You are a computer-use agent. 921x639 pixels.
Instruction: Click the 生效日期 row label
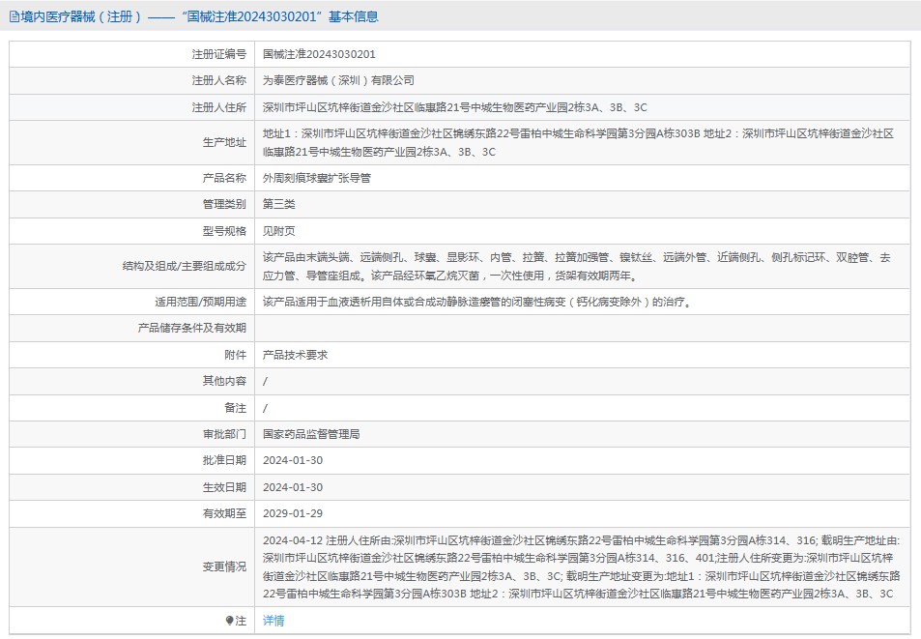click(x=224, y=487)
